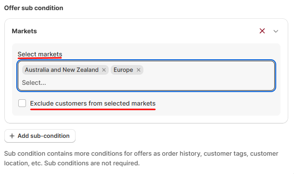Click the Exclude customers from selected markets label
This screenshot has width=294, height=174.
pos(93,103)
